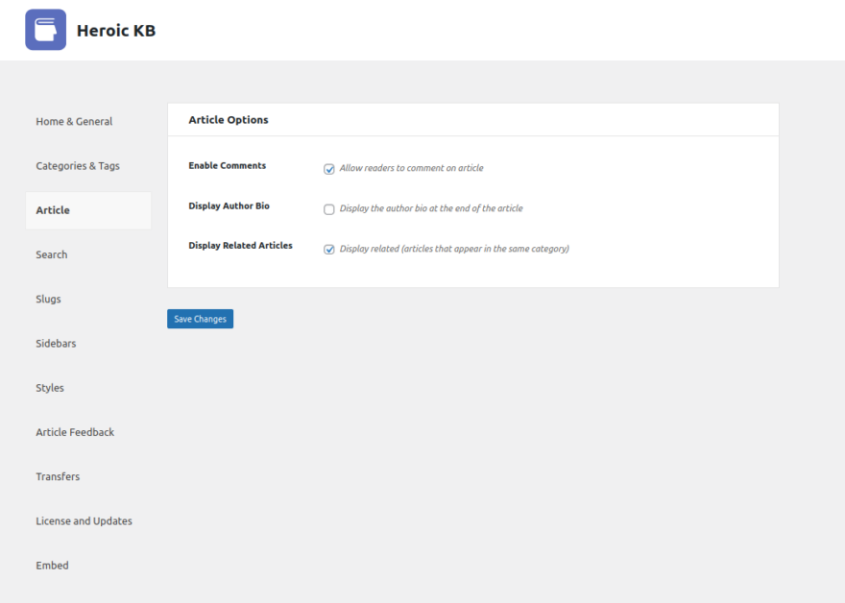
Task: Save Changes for Article Options
Action: [x=200, y=318]
